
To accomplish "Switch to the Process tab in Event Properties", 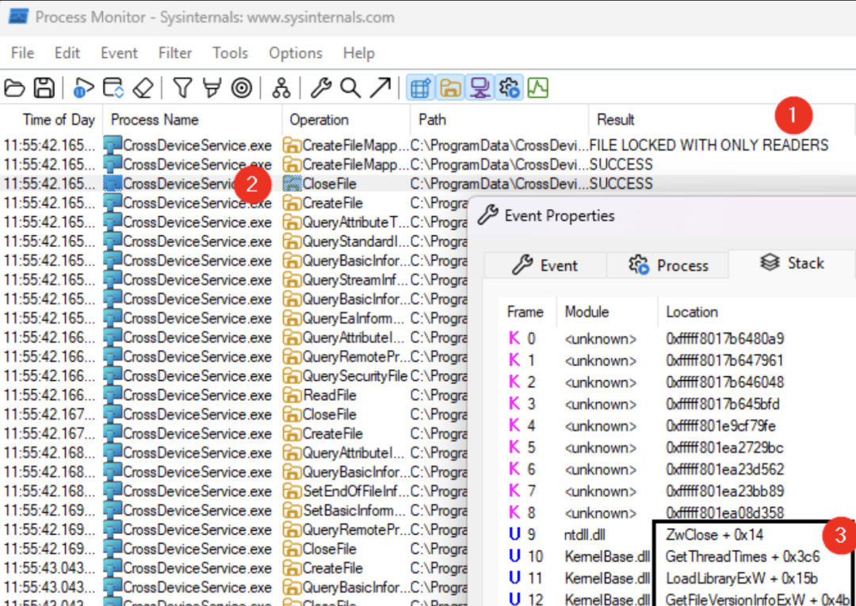I will (667, 265).
